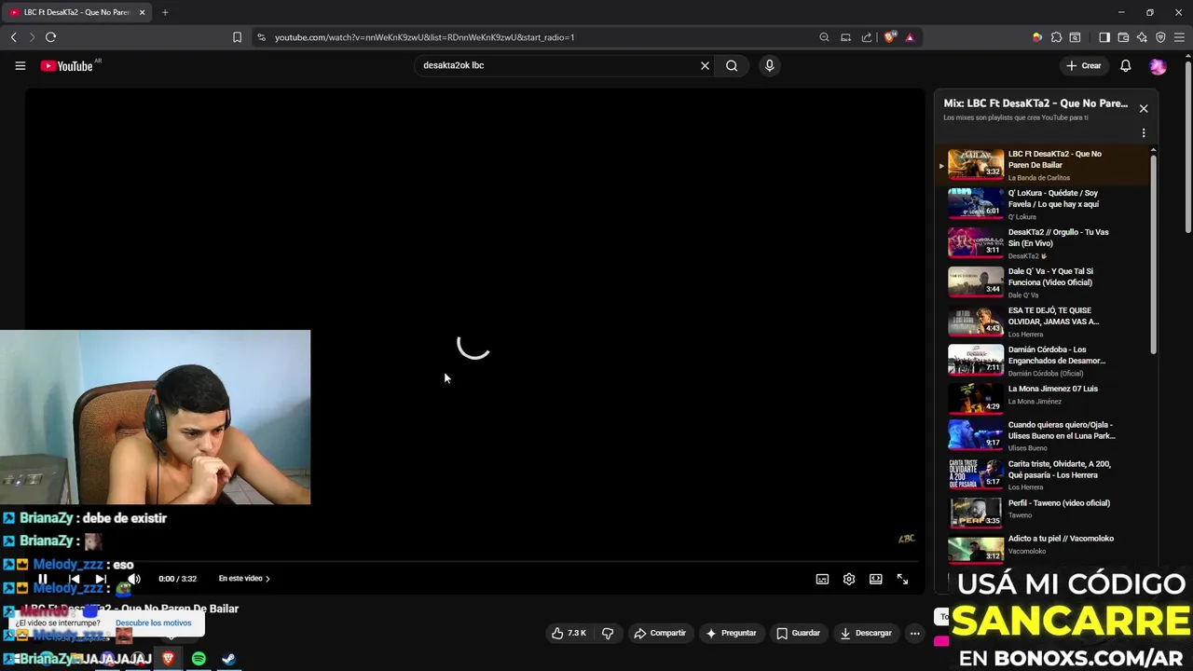Click the address bar URL
Image resolution: width=1193 pixels, height=671 pixels.
tap(424, 37)
